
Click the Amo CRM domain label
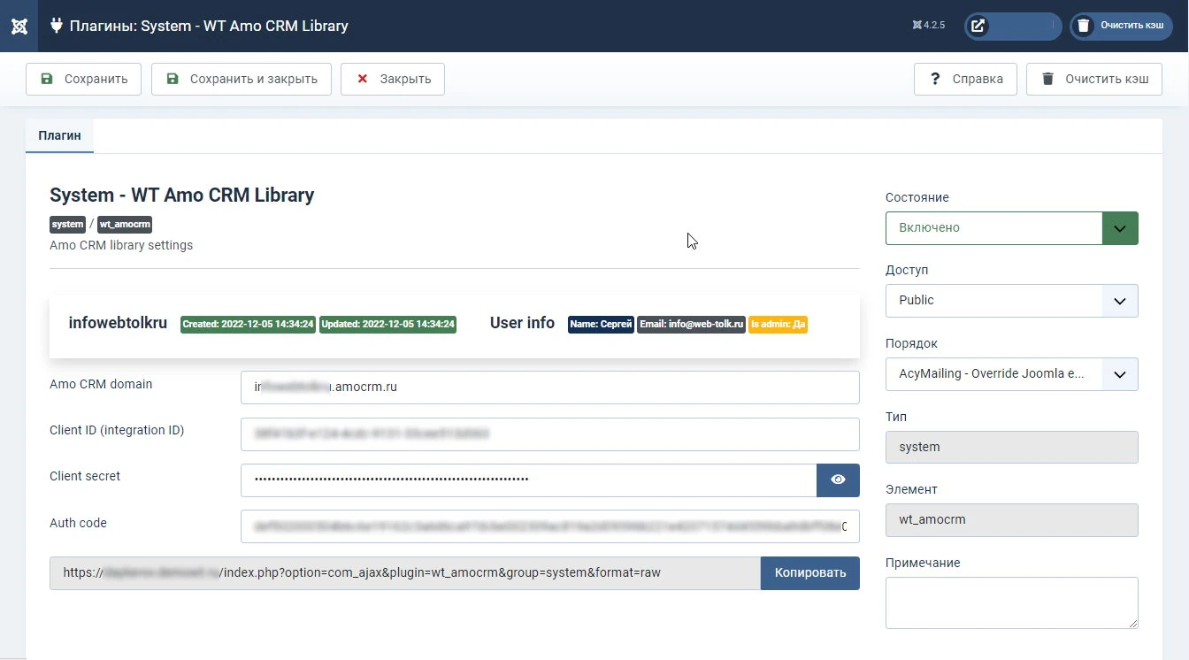[x=101, y=384]
